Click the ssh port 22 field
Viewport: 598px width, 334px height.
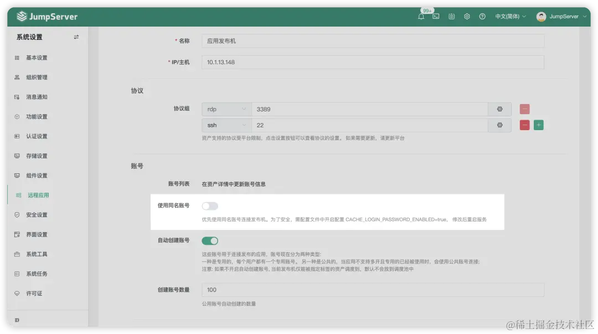click(x=369, y=125)
